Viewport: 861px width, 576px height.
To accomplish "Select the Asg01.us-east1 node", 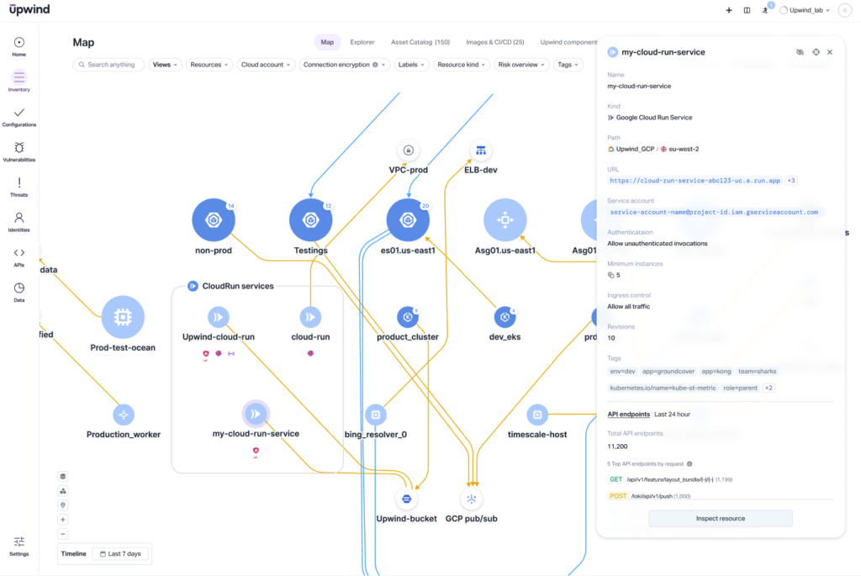I will coord(505,219).
